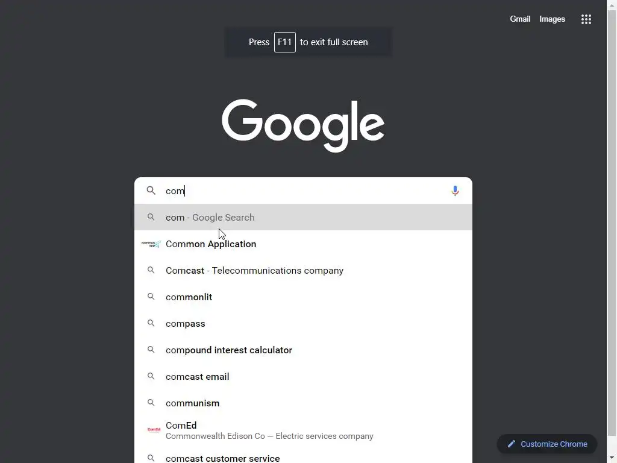
Task: Select the communism suggestion
Action: [x=303, y=403]
